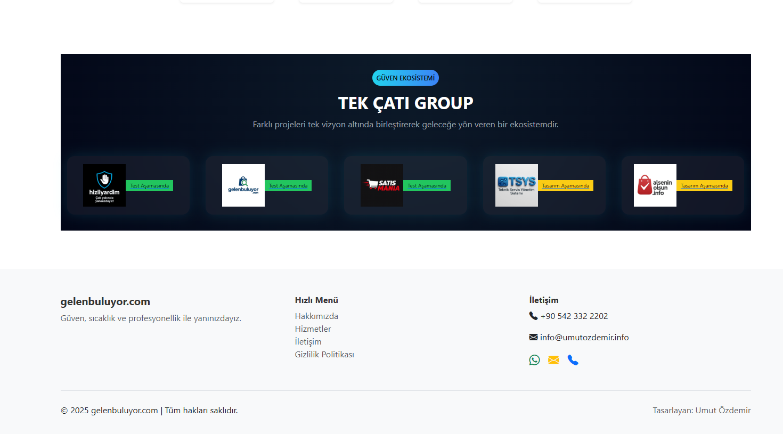Click Tasarım Aşamasında badge next to TSYS
The image size is (783, 434).
point(565,186)
